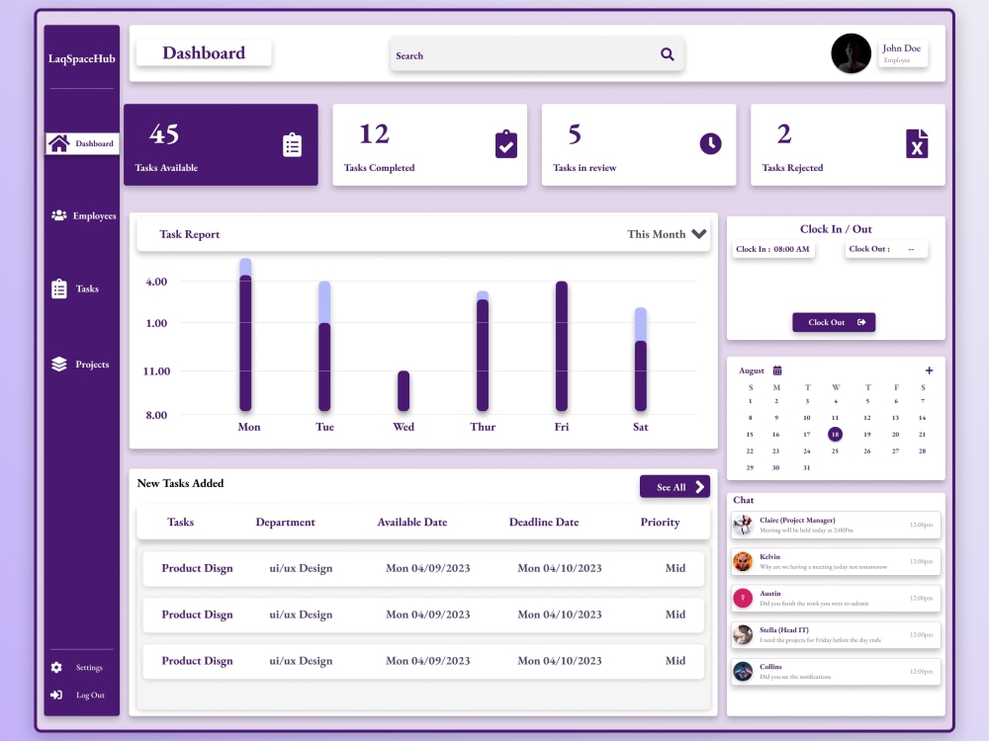Click the Projects layers icon in sidebar

[x=59, y=365]
